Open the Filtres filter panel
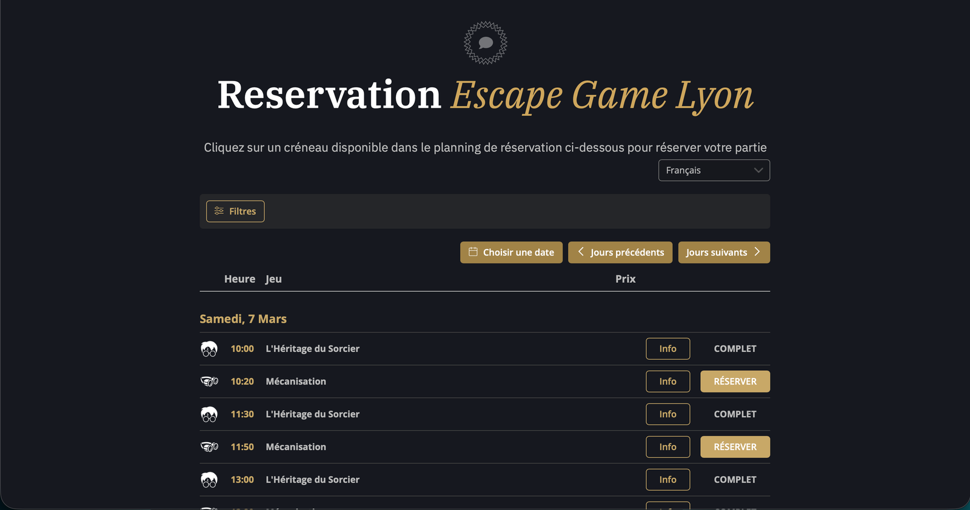 (x=235, y=211)
